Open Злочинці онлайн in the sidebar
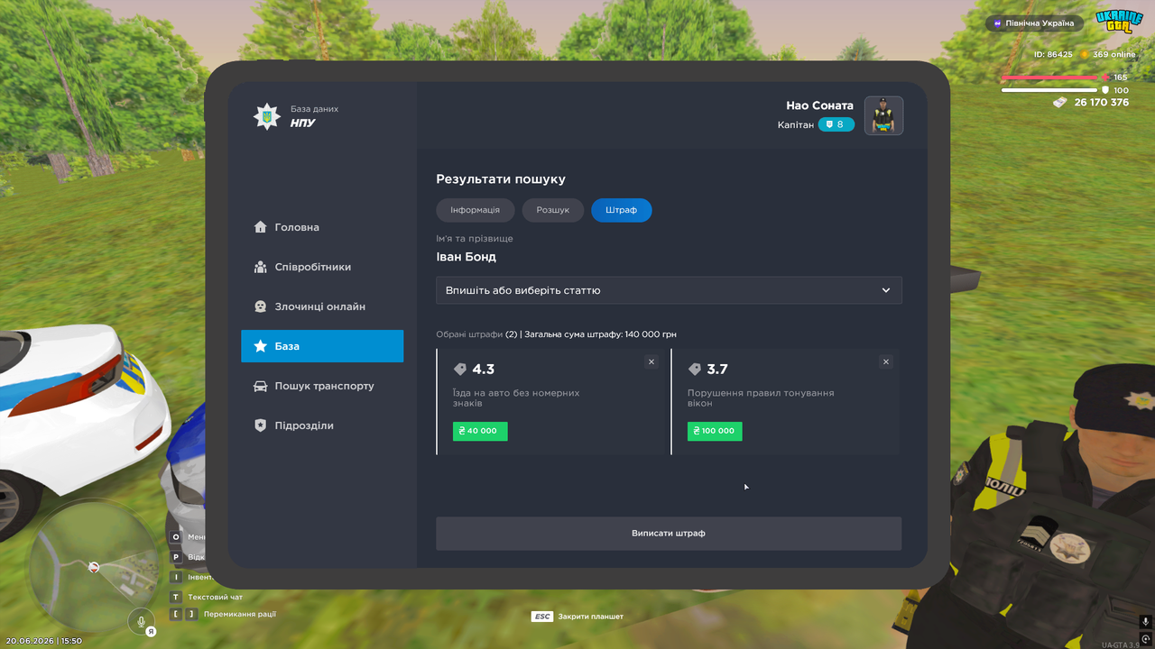Image resolution: width=1155 pixels, height=649 pixels. (x=322, y=306)
